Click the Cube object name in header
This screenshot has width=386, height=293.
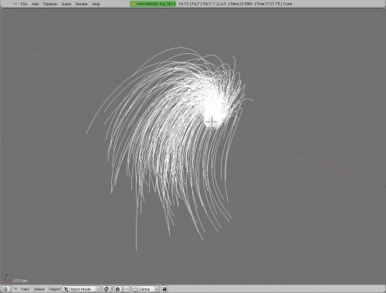pos(287,4)
